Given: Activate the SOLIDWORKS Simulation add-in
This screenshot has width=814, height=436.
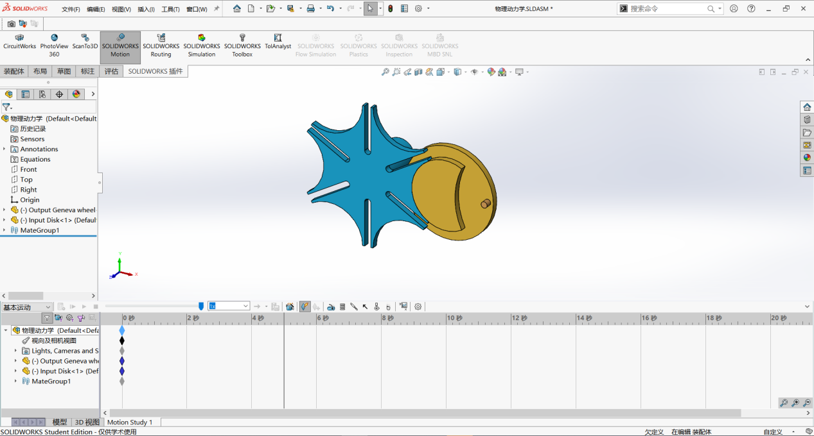Looking at the screenshot, I should point(201,46).
